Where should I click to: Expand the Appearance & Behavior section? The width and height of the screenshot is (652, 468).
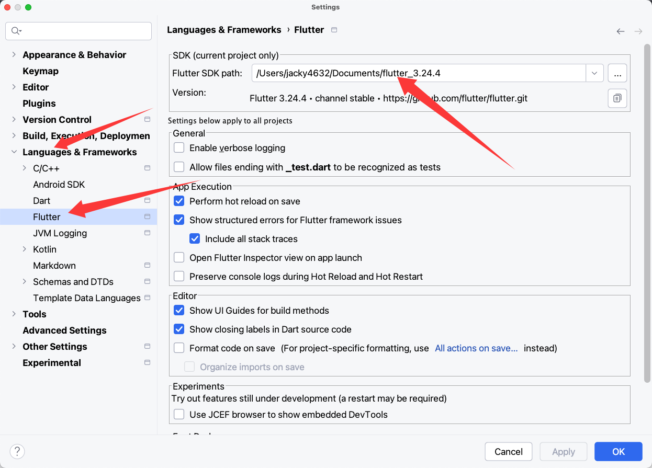14,55
